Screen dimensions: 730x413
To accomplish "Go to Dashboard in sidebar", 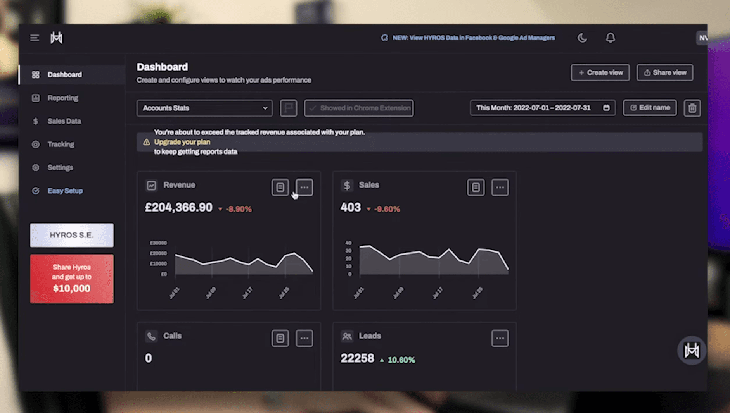I will 72,74.
